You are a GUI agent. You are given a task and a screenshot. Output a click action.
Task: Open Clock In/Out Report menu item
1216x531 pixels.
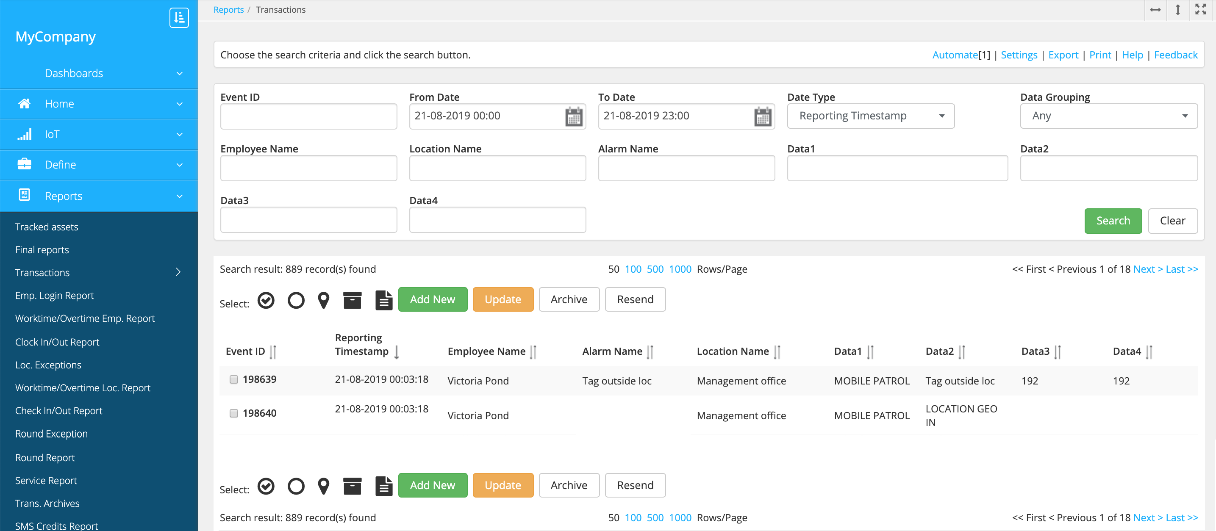click(57, 342)
